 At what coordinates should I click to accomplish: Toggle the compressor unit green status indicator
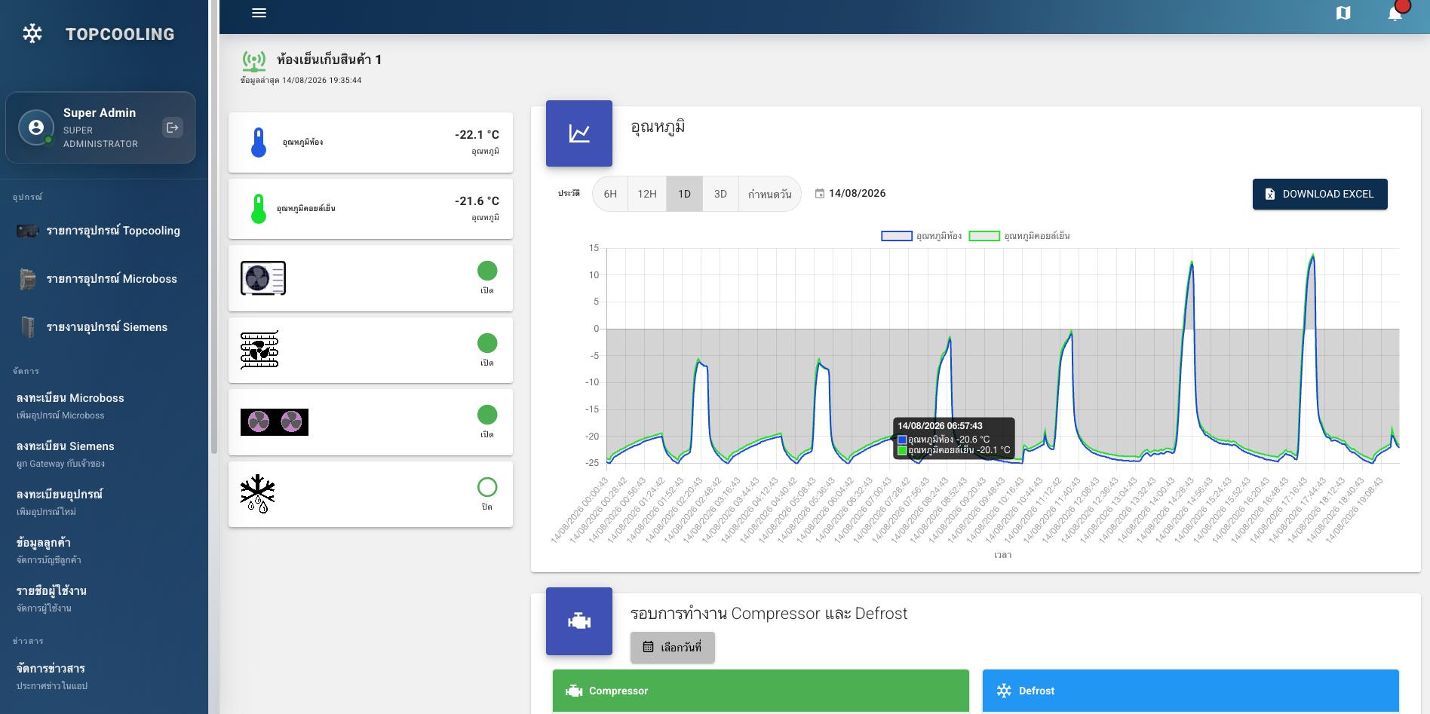(x=487, y=271)
